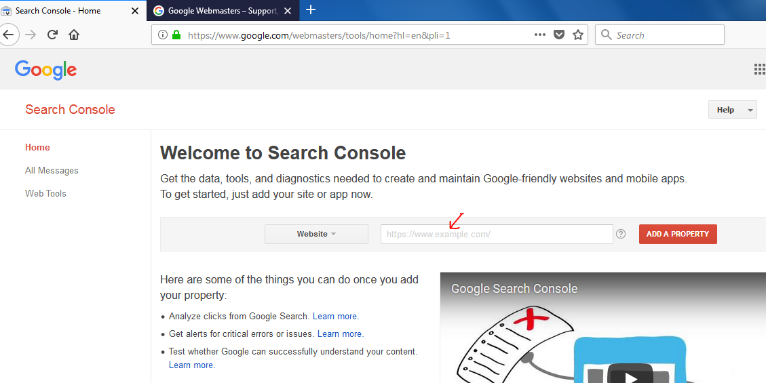Play the Google Search Console video
The width and height of the screenshot is (766, 383).
(x=631, y=376)
